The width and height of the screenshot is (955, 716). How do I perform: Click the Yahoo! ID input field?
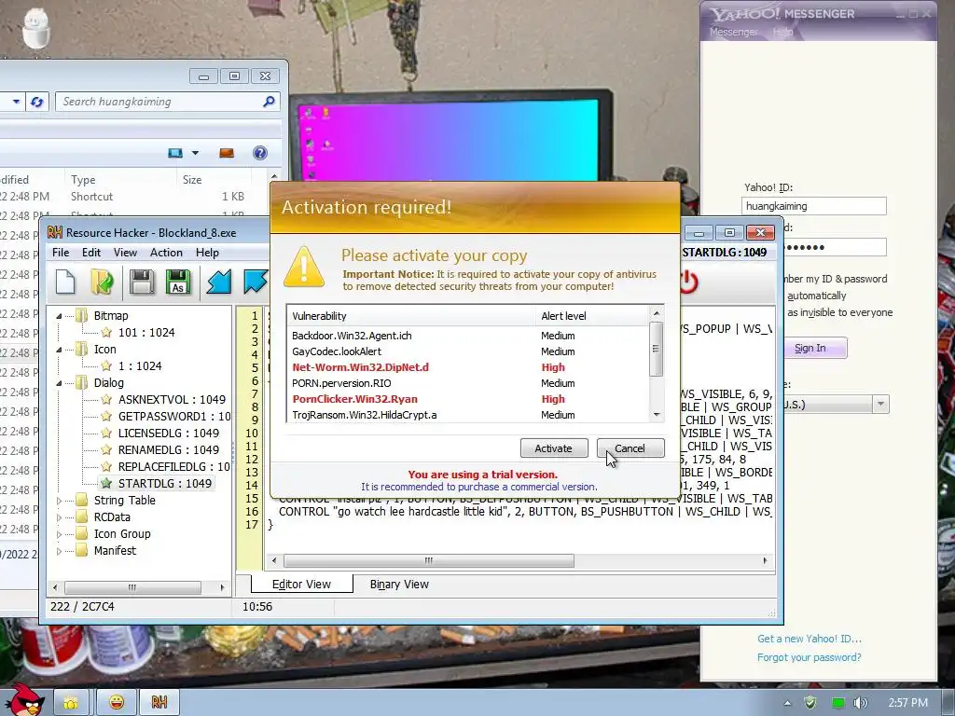813,206
